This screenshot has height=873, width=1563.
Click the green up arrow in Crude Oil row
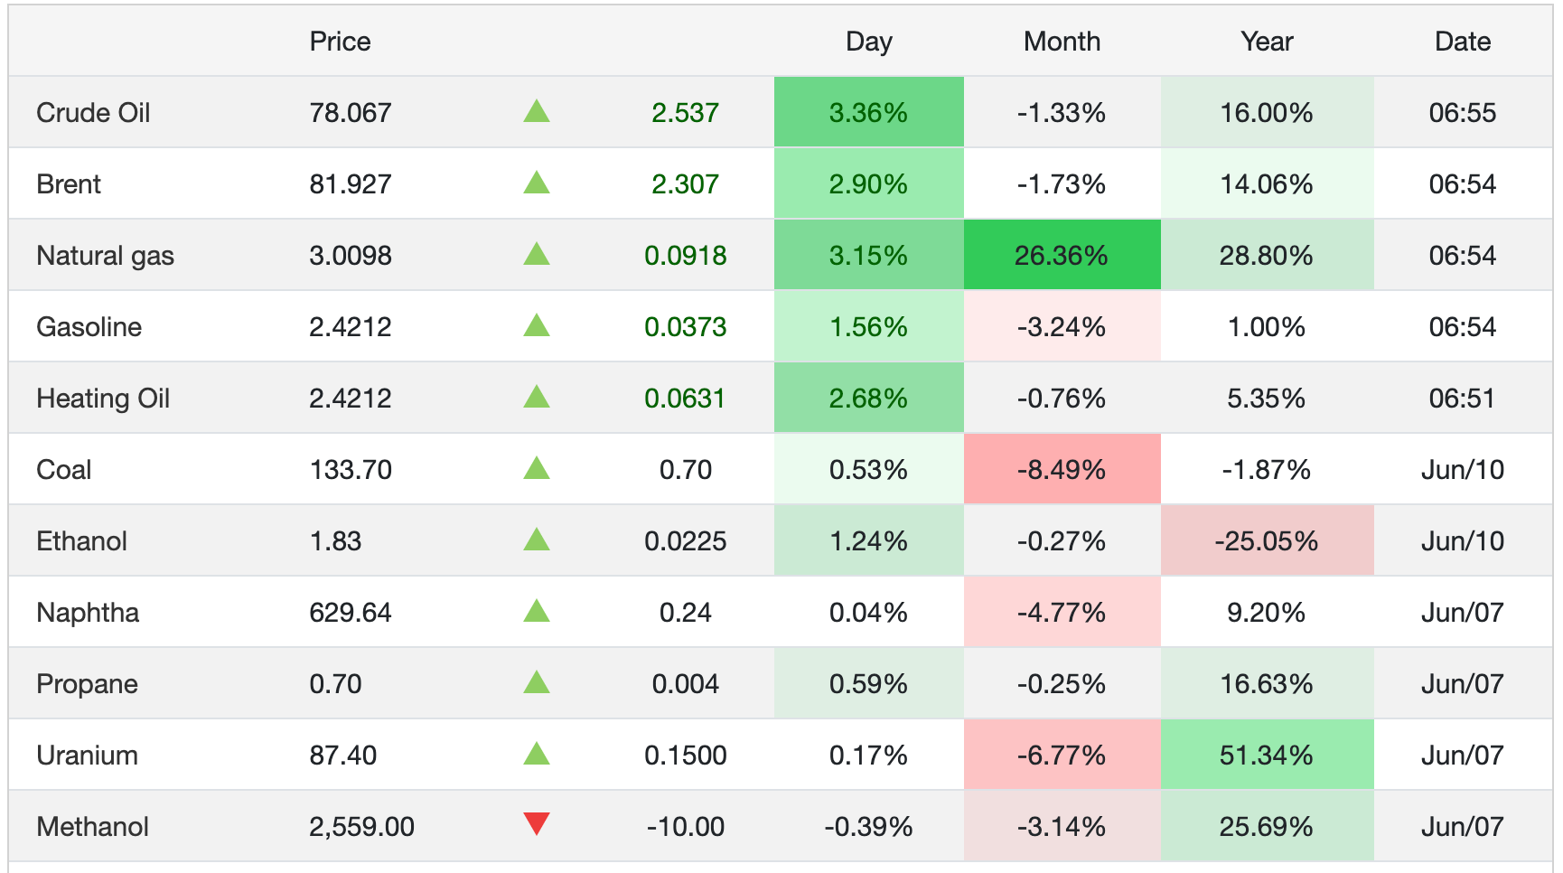537,111
